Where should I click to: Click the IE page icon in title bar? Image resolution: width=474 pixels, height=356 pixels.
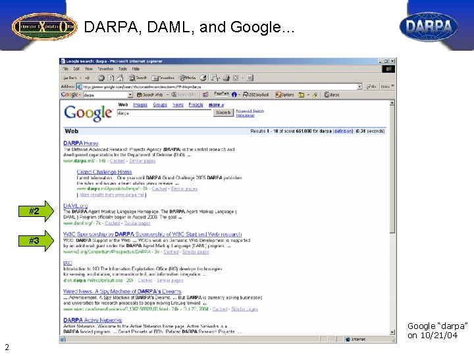pos(63,61)
